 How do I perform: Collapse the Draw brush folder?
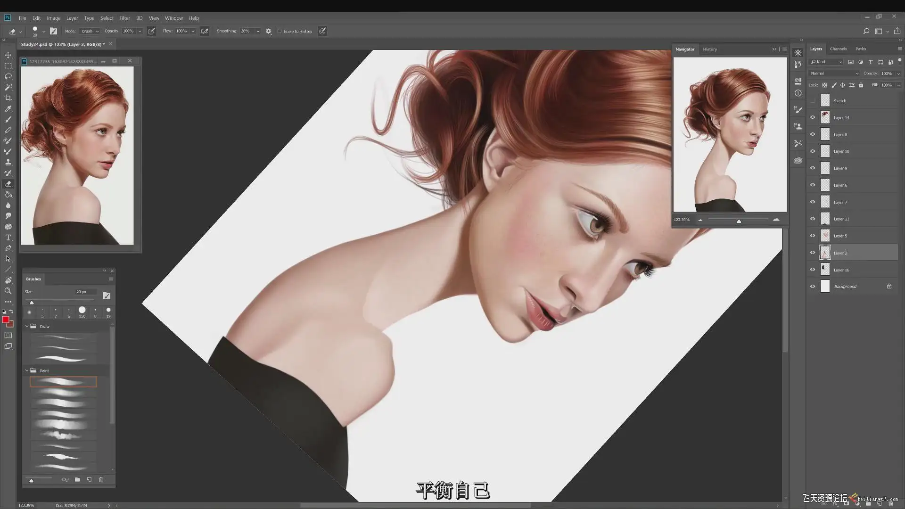(x=27, y=326)
